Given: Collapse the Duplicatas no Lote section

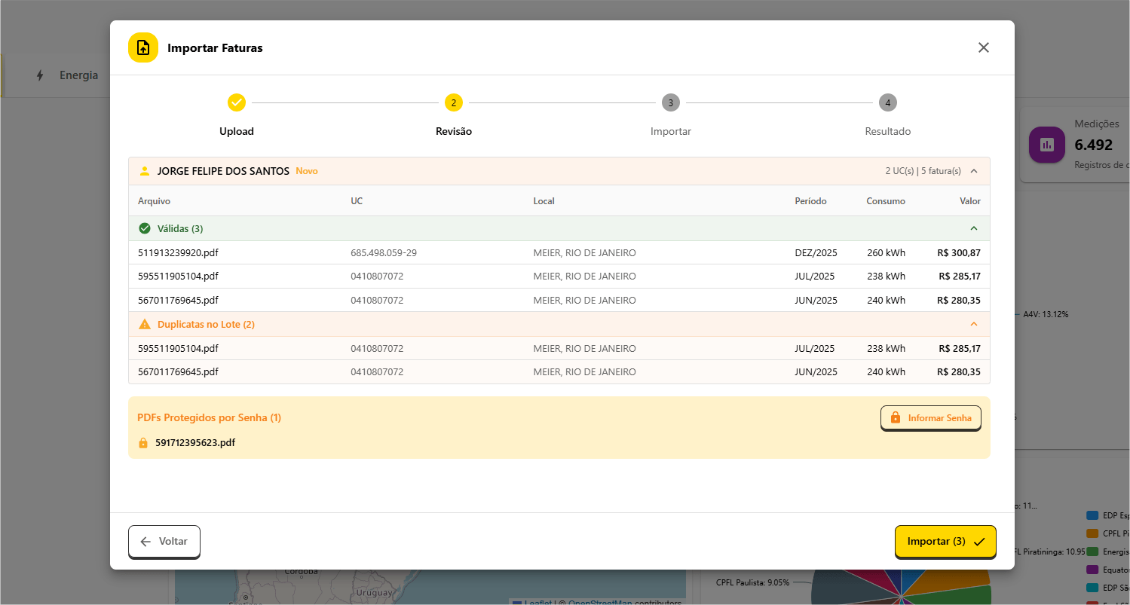Looking at the screenshot, I should pyautogui.click(x=973, y=324).
